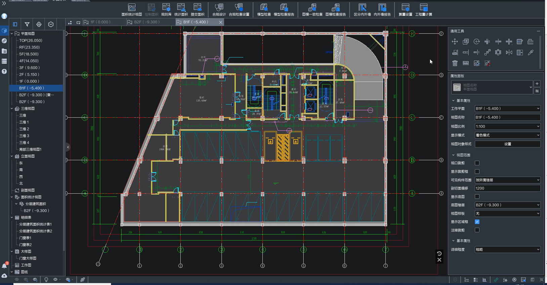Toggle 显示底图 checkbox
This screenshot has height=285, width=547.
point(477,197)
